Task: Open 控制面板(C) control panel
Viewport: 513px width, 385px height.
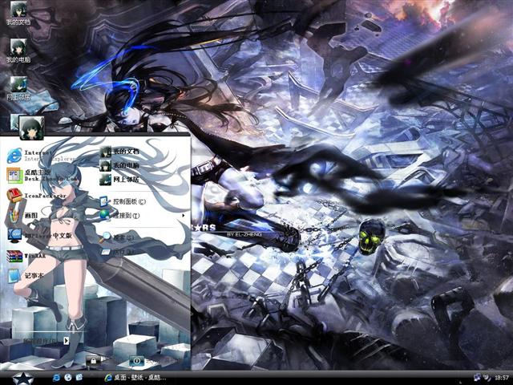Action: [x=123, y=201]
